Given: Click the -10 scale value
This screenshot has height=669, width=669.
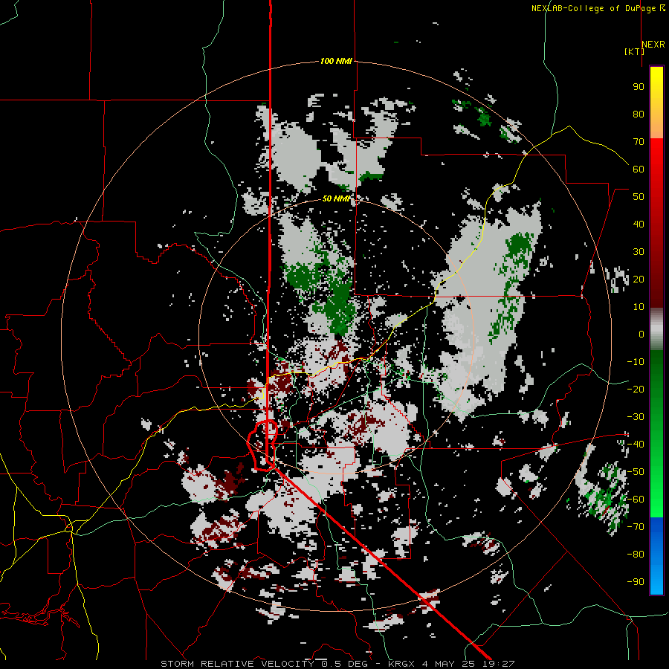Looking at the screenshot, I should point(636,362).
